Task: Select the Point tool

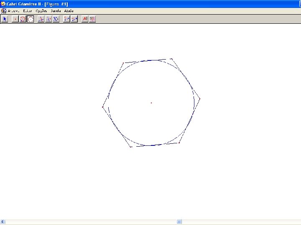Action: (15, 19)
